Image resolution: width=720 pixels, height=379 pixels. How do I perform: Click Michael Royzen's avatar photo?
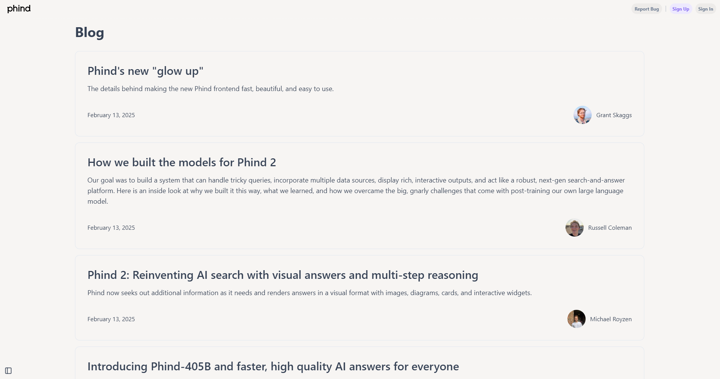point(576,319)
